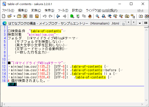Click the (英大文字小文字を区別しない) text
The width and height of the screenshot is (149, 107).
[40, 45]
